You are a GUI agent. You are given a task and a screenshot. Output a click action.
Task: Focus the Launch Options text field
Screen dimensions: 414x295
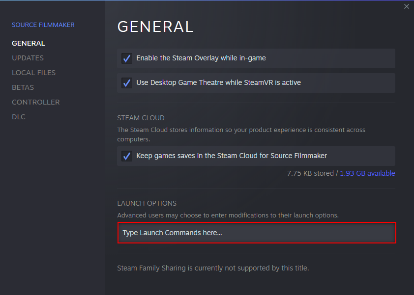click(256, 233)
